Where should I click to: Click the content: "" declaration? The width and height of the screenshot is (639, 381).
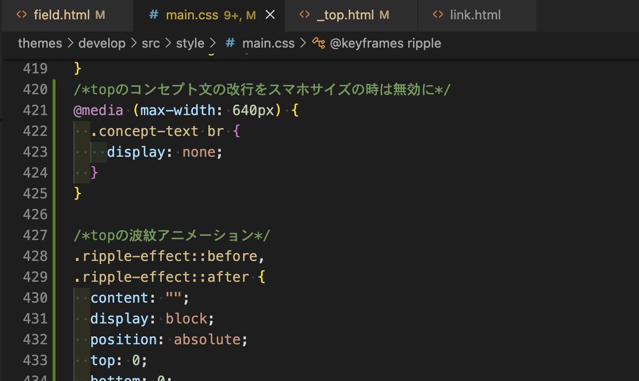pyautogui.click(x=140, y=297)
